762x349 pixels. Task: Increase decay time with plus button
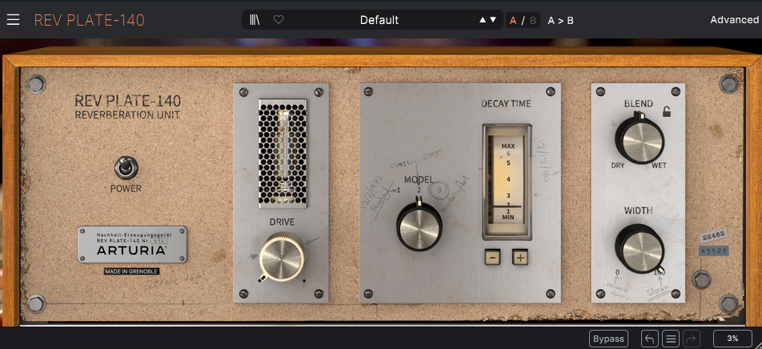(x=520, y=257)
